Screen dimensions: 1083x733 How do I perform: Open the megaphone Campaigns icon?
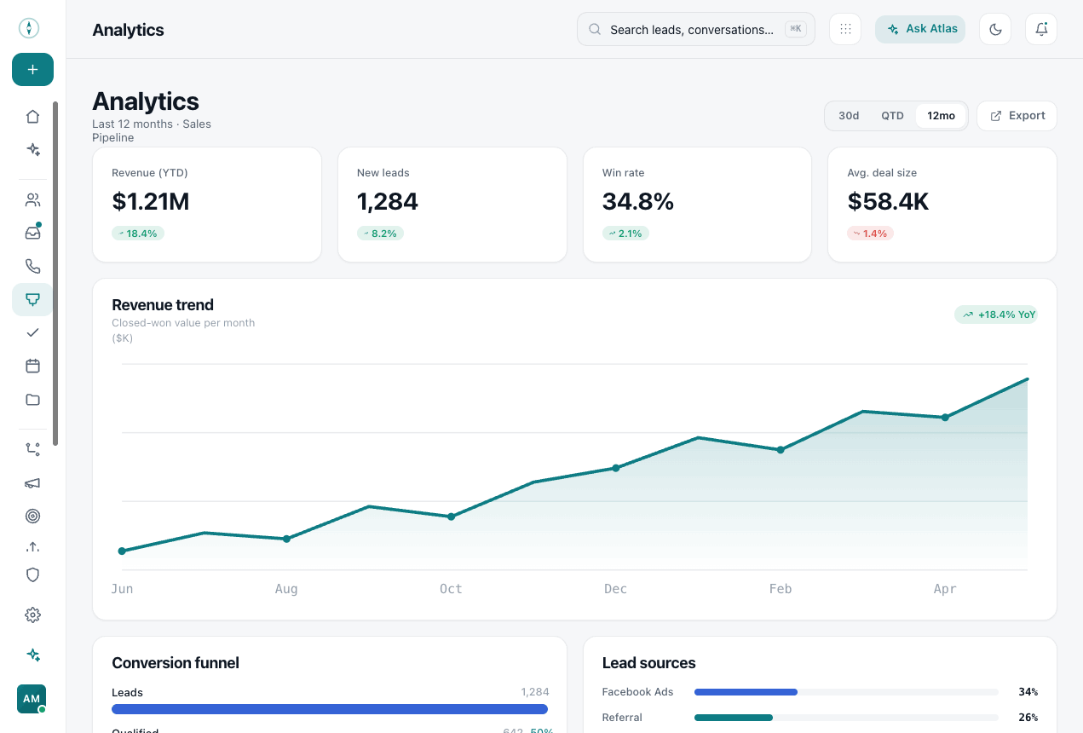point(32,482)
